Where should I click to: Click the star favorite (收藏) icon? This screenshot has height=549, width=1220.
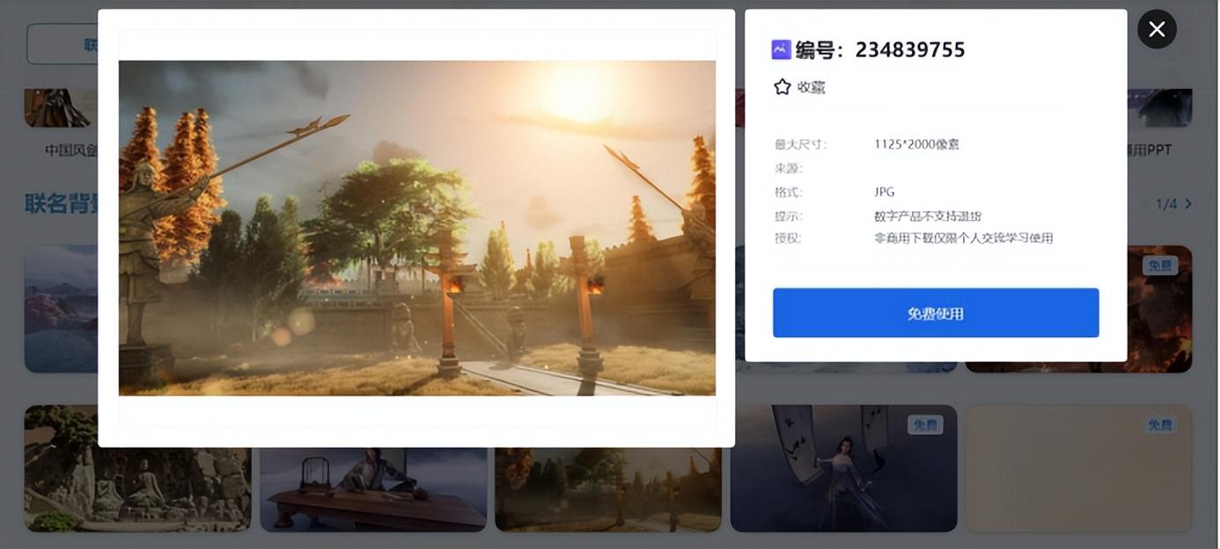coord(782,87)
